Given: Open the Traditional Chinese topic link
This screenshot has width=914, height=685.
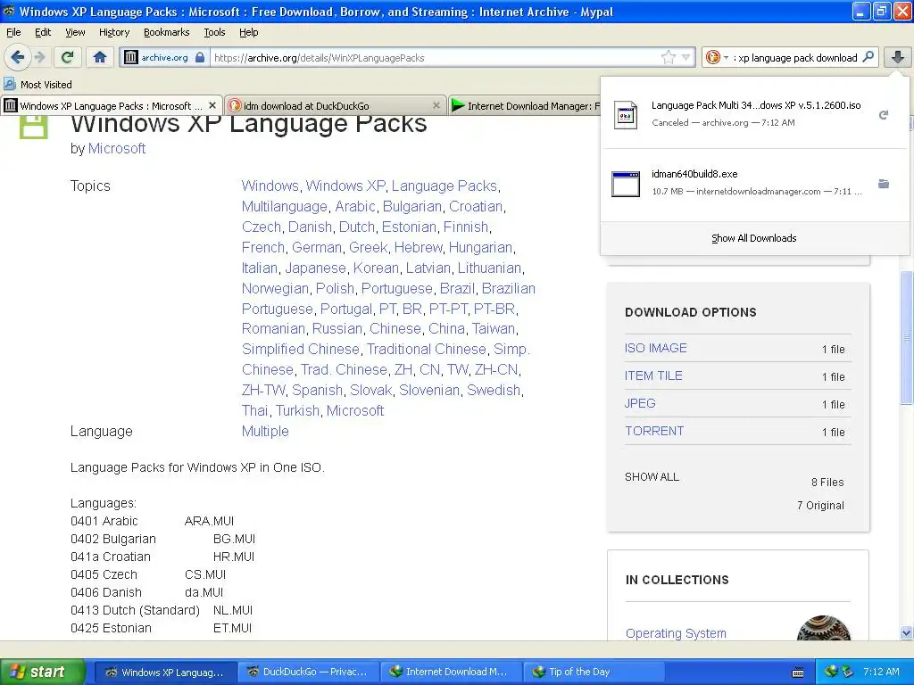Looking at the screenshot, I should click(x=426, y=349).
